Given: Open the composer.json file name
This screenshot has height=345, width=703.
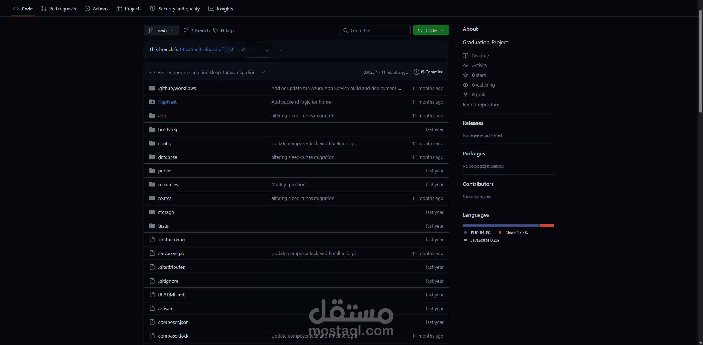Looking at the screenshot, I should tap(173, 322).
